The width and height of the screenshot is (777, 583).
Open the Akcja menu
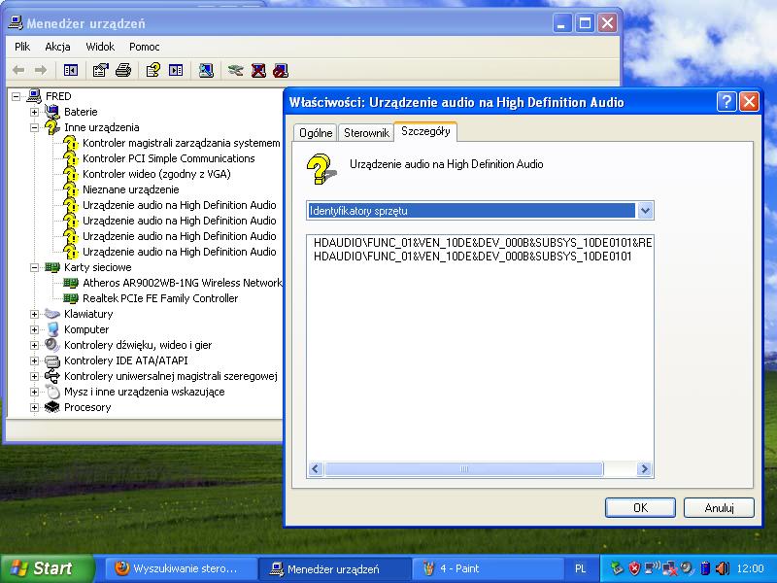pyautogui.click(x=57, y=47)
